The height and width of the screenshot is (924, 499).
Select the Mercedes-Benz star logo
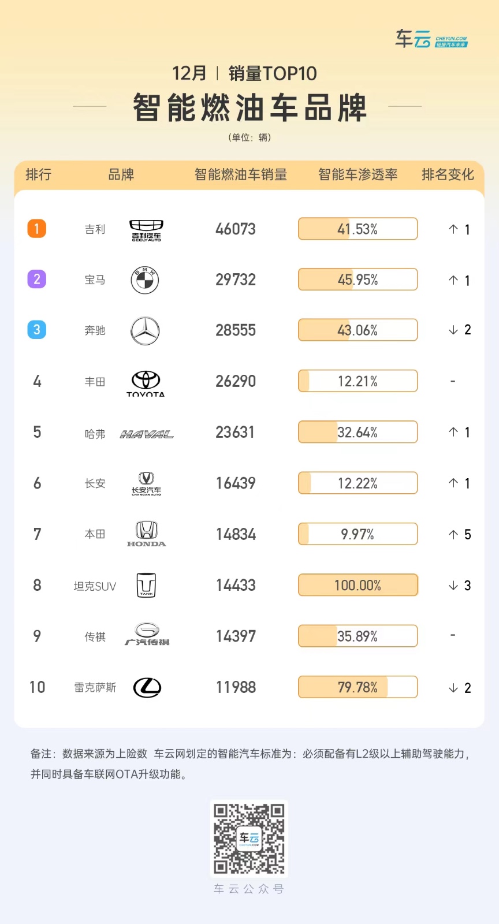click(145, 331)
